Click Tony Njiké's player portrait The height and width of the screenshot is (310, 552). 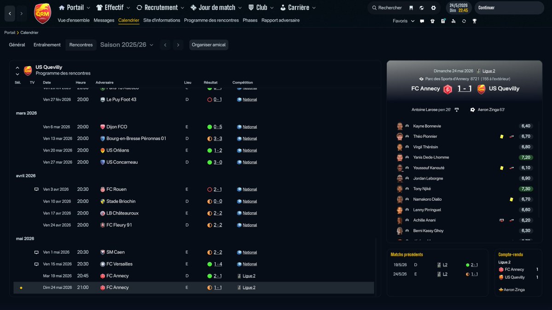(400, 189)
